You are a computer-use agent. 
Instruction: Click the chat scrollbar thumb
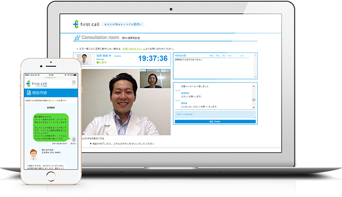pos(253,100)
